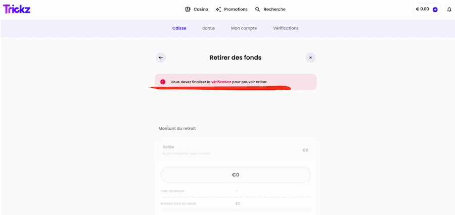Open the Bonus tab

coord(208,28)
